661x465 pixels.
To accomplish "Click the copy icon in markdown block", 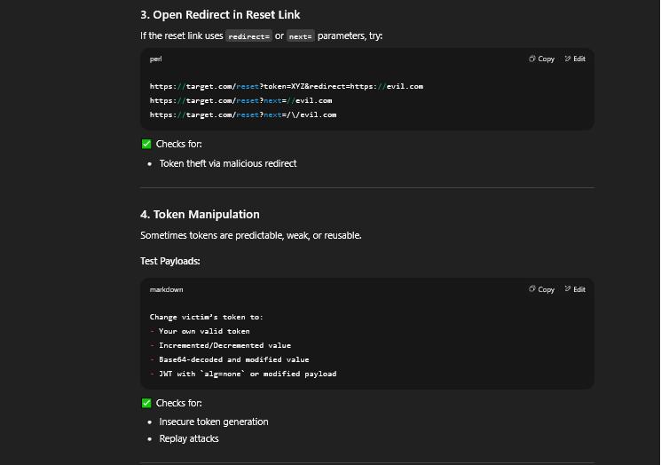I will (532, 289).
